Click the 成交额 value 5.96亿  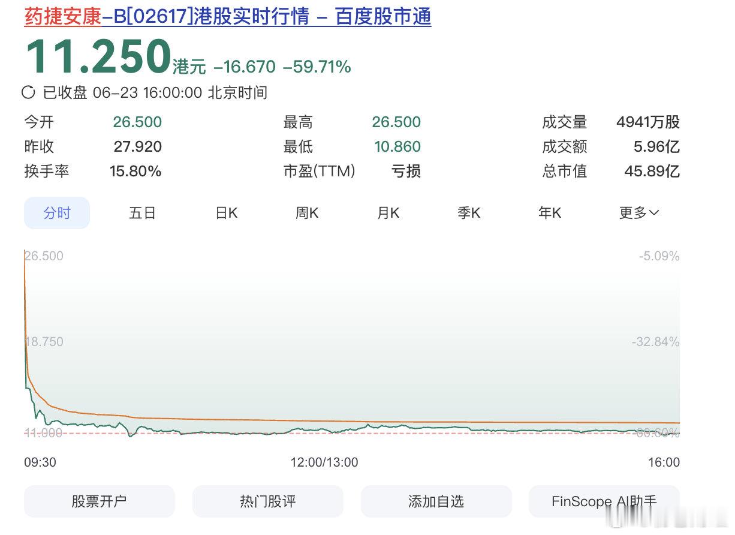tap(657, 147)
